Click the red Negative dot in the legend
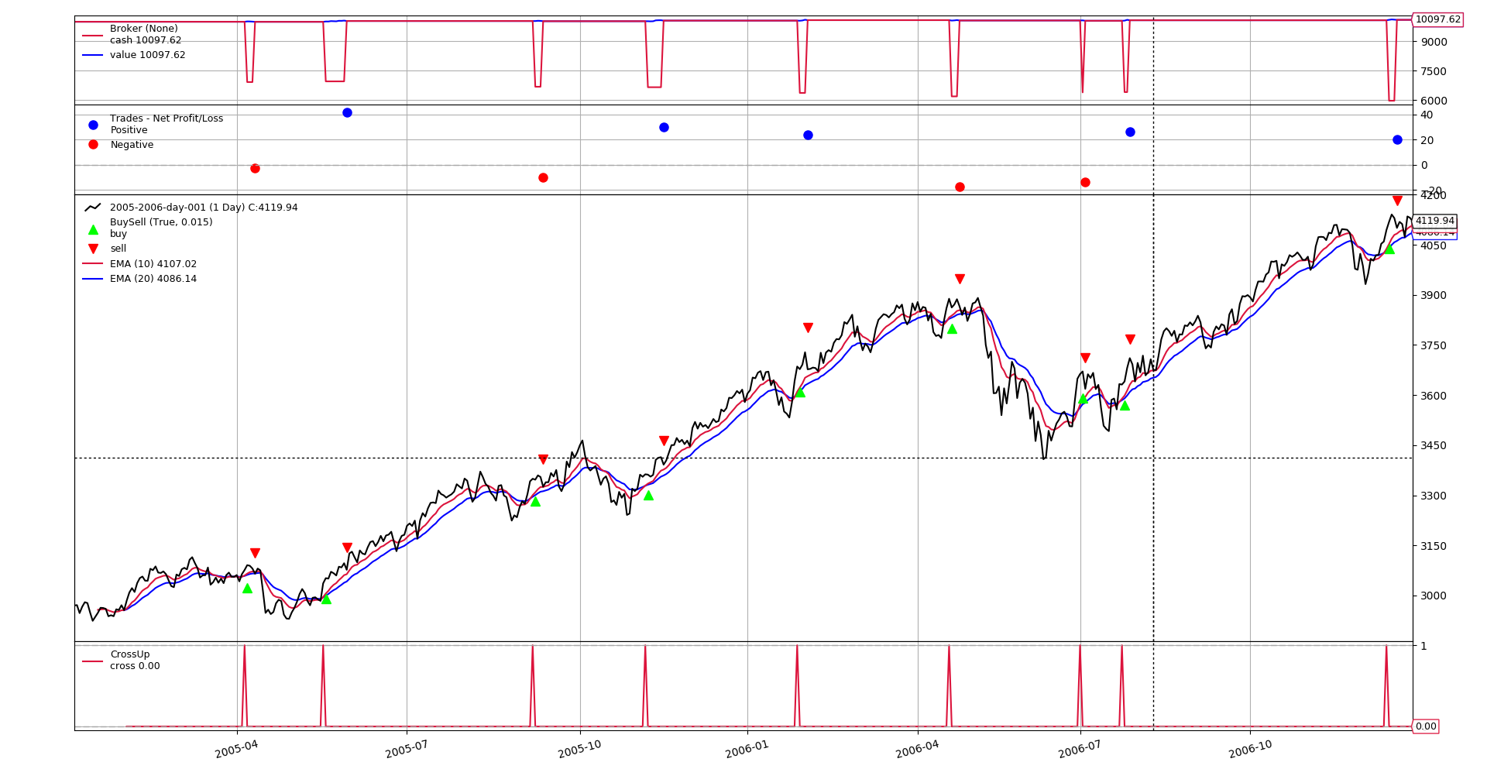This screenshot has height=769, width=1487. click(93, 145)
